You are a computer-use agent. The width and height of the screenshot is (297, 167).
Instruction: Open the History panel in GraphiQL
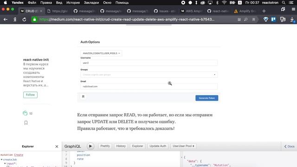121,146
